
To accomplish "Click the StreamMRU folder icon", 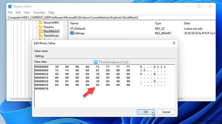I will (x=41, y=22).
